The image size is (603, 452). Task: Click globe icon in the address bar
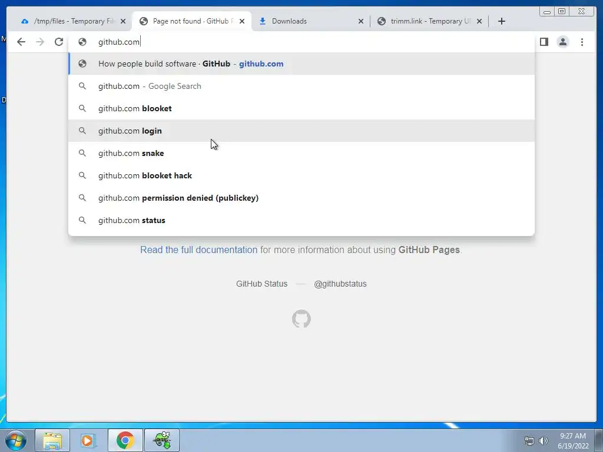[82, 42]
